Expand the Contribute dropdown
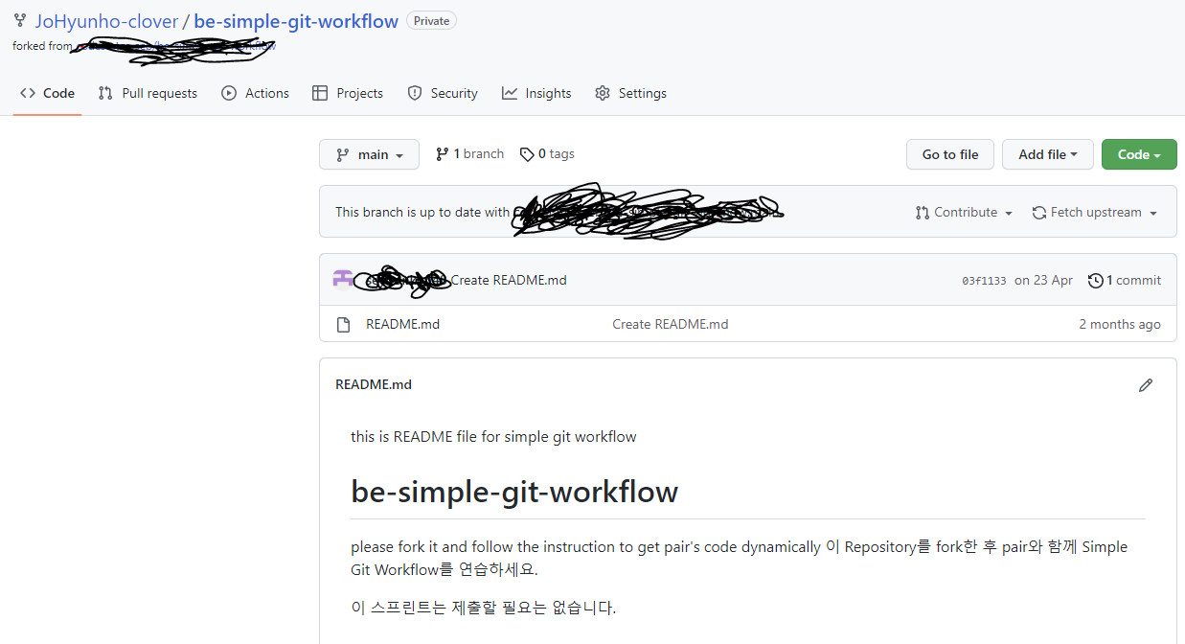 coord(964,213)
